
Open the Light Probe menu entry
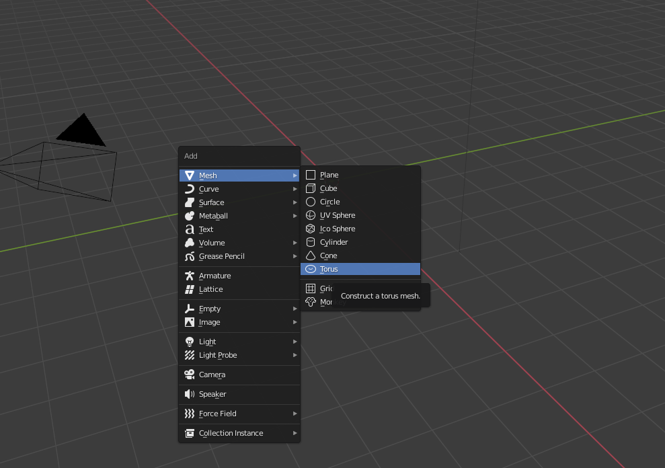(239, 355)
